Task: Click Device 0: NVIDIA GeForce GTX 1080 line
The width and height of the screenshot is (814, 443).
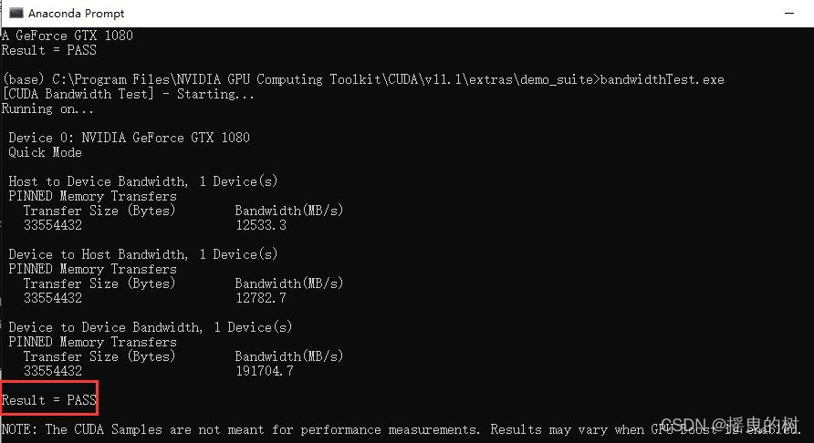Action: [130, 138]
